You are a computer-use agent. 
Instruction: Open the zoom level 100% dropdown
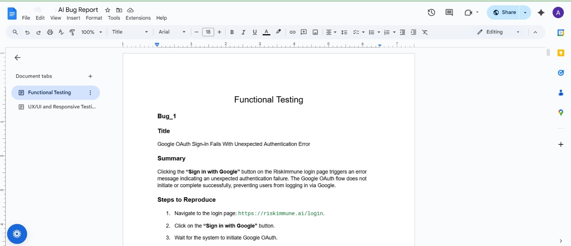click(x=92, y=32)
